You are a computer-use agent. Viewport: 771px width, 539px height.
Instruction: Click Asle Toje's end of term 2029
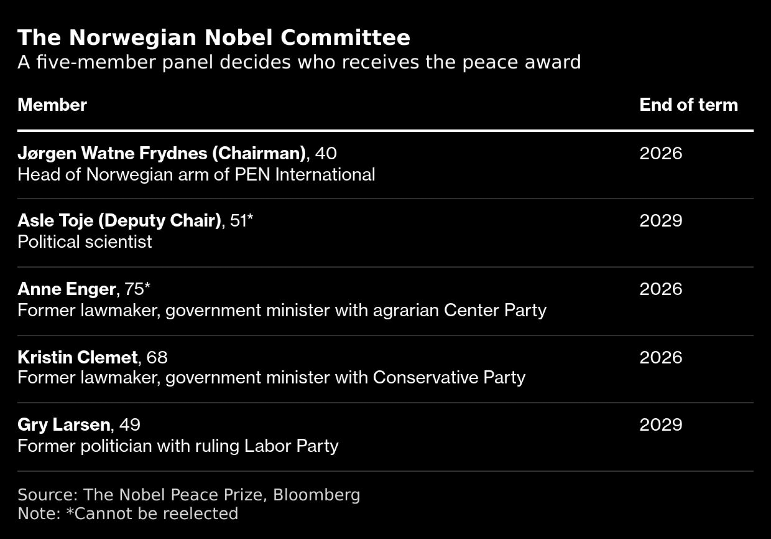click(x=661, y=220)
